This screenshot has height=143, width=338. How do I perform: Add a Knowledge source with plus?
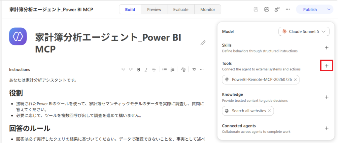coord(326,97)
